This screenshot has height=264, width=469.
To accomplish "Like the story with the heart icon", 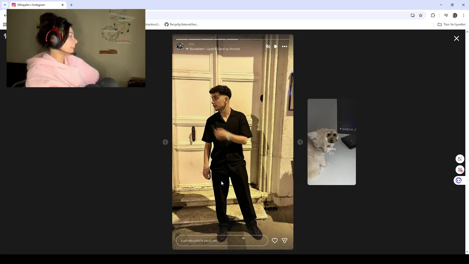I will coord(275,241).
